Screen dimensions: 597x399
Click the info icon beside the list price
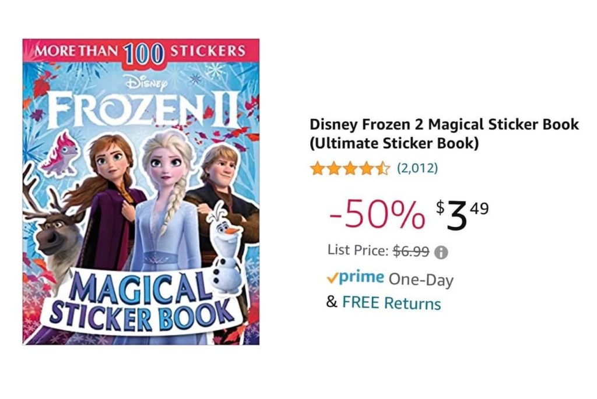click(441, 252)
